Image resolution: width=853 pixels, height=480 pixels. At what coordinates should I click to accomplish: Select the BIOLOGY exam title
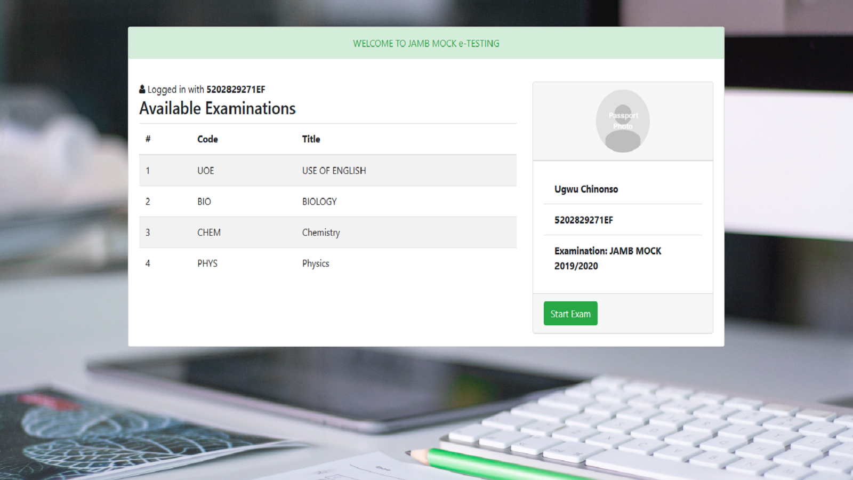tap(319, 202)
